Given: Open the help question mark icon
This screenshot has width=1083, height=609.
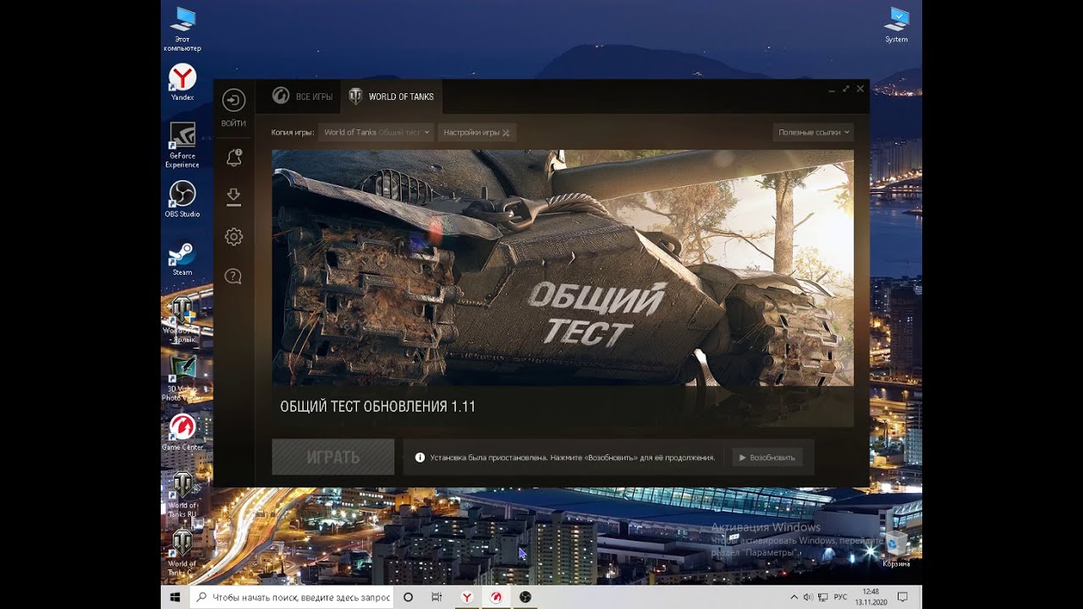Looking at the screenshot, I should click(234, 277).
